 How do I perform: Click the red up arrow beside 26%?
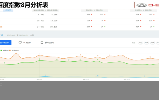pyautogui.click(x=141, y=21)
